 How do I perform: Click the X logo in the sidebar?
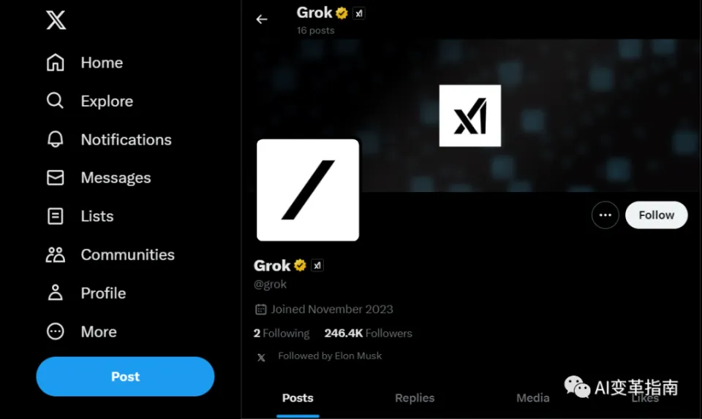pos(56,20)
